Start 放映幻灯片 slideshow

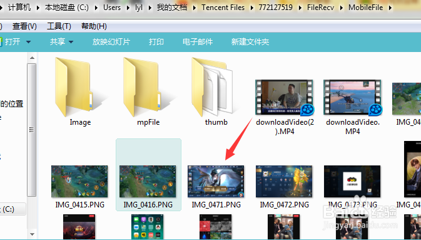click(x=111, y=42)
